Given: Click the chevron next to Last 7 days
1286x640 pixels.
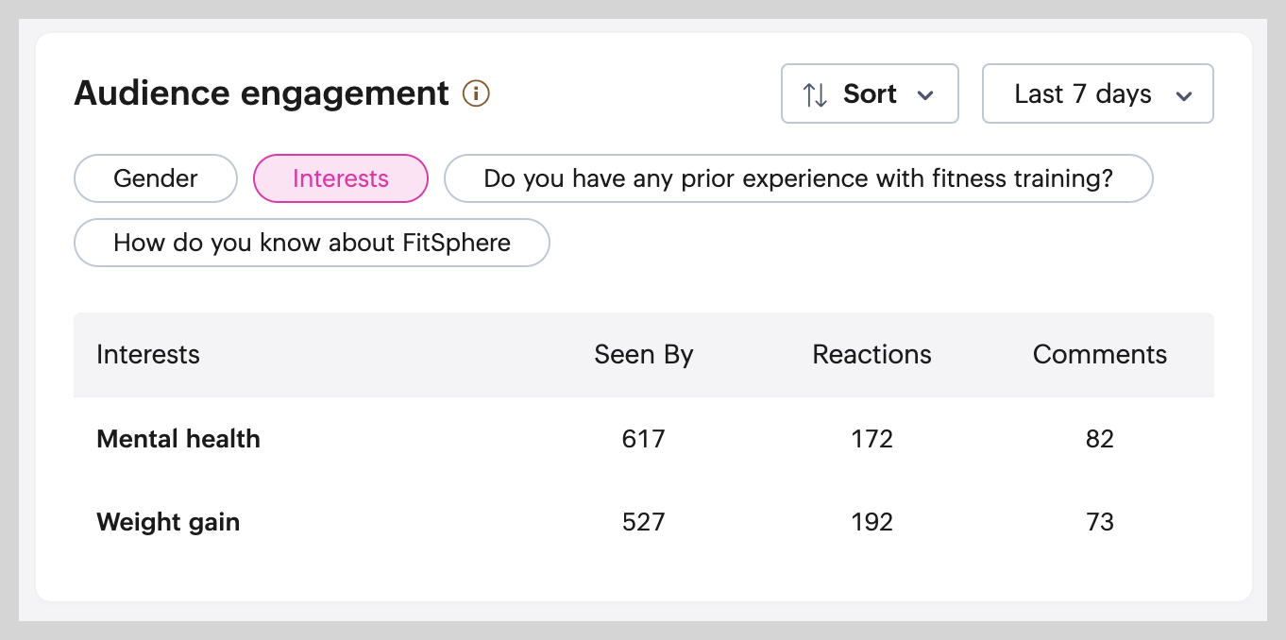Looking at the screenshot, I should [x=1184, y=95].
